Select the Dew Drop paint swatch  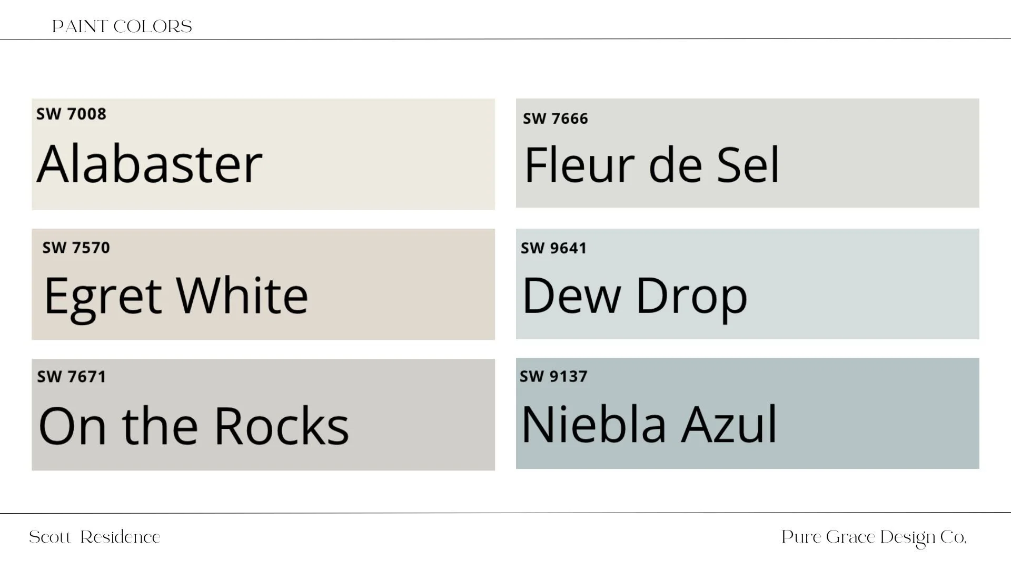point(748,284)
